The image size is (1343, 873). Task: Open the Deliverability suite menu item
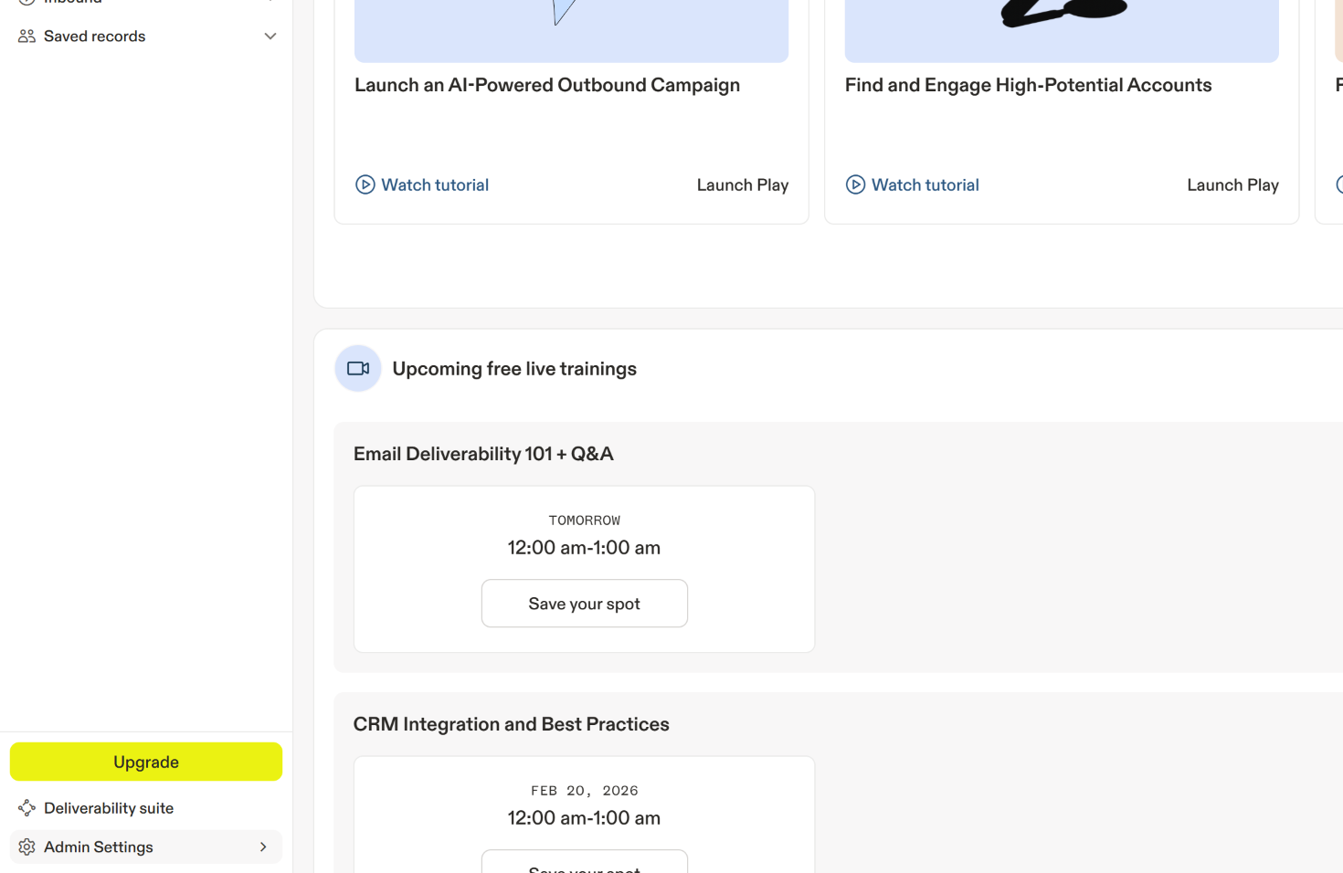click(x=109, y=808)
